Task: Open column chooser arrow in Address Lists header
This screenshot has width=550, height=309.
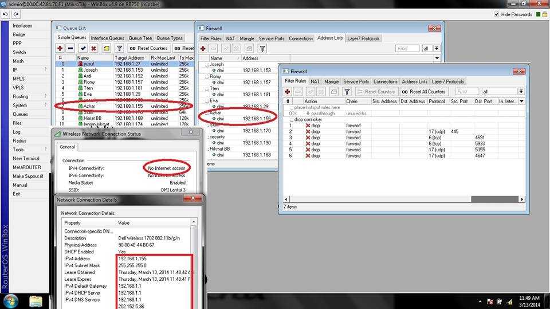Action: (x=437, y=58)
